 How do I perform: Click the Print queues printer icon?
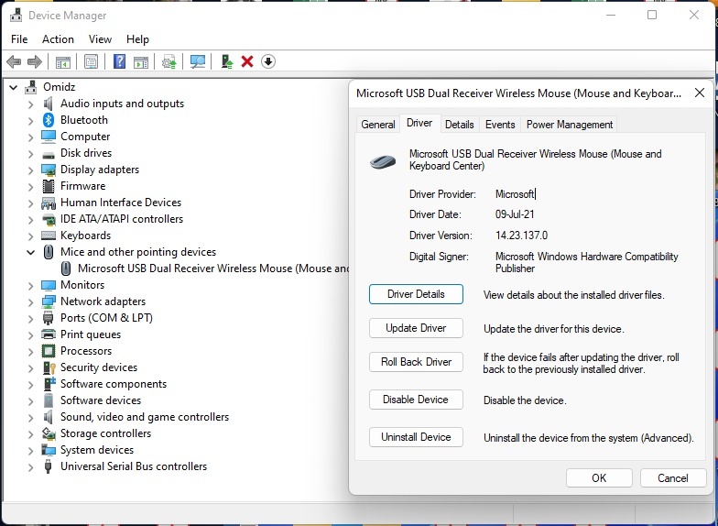point(49,334)
